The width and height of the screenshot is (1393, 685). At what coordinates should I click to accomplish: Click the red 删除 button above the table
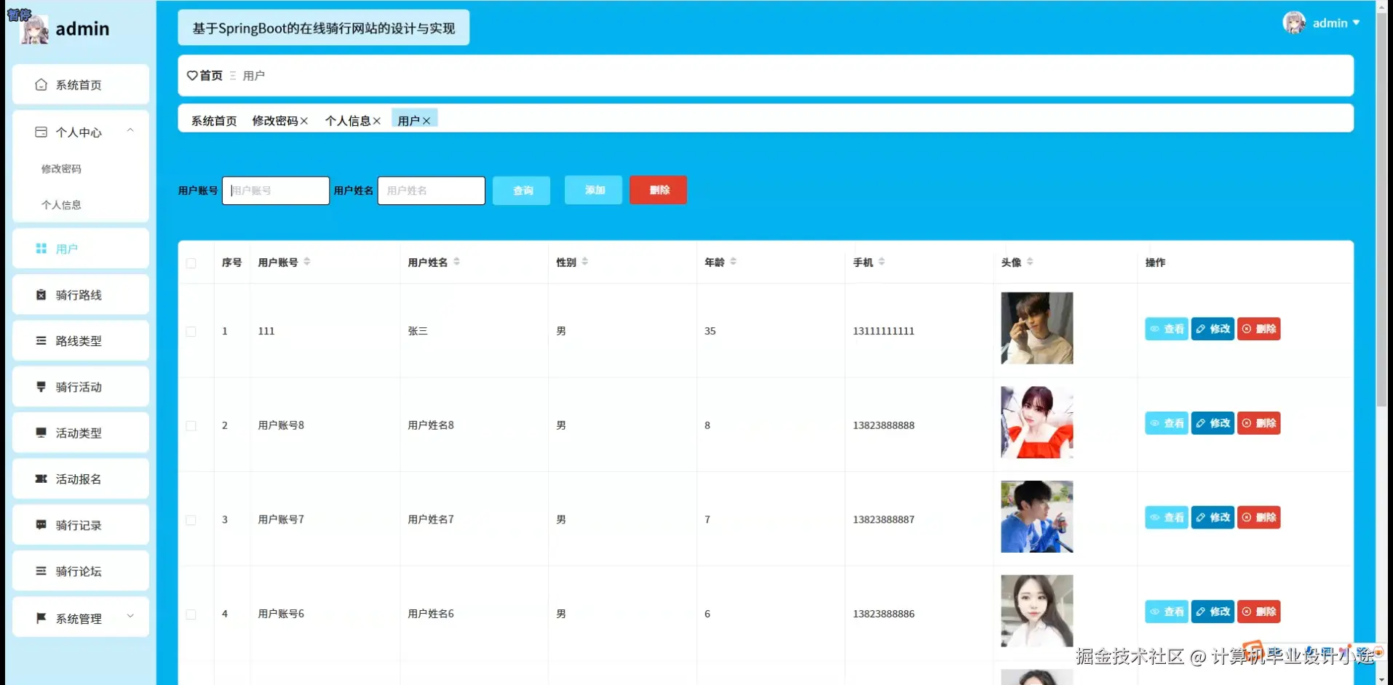658,190
